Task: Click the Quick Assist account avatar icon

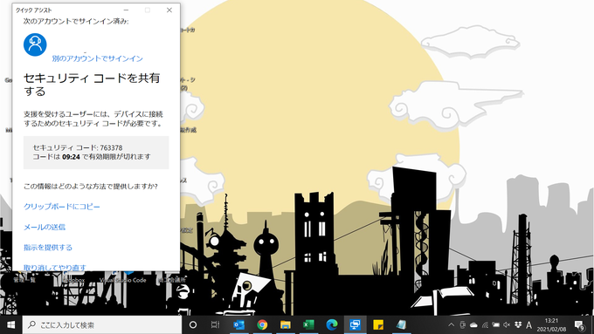Action: tap(35, 44)
